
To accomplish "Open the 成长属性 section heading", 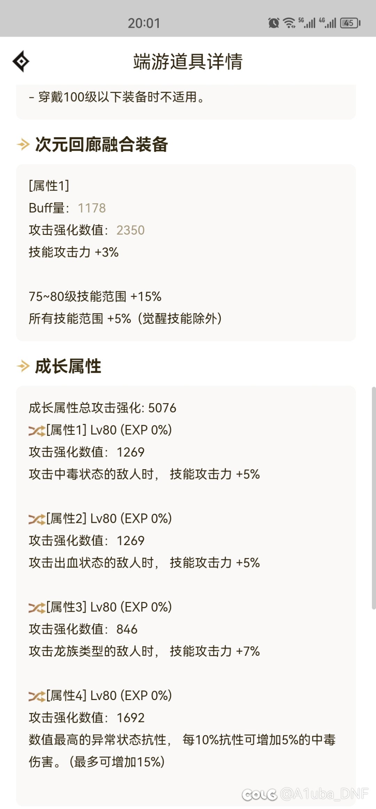I will click(x=68, y=366).
